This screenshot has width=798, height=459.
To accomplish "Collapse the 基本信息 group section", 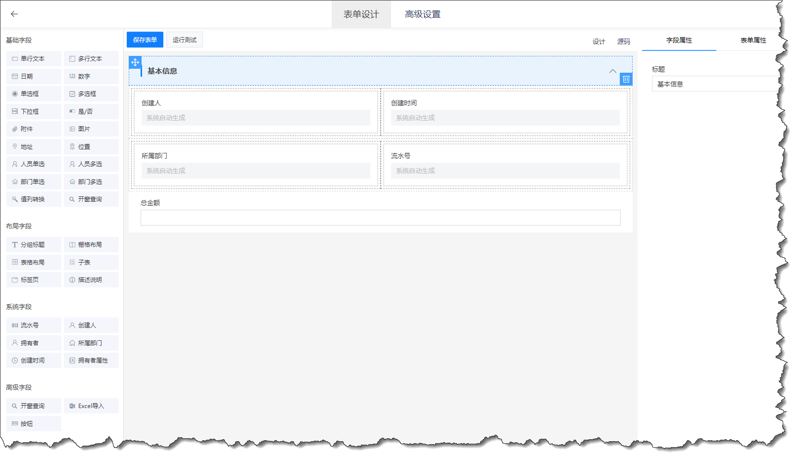I will click(x=613, y=71).
